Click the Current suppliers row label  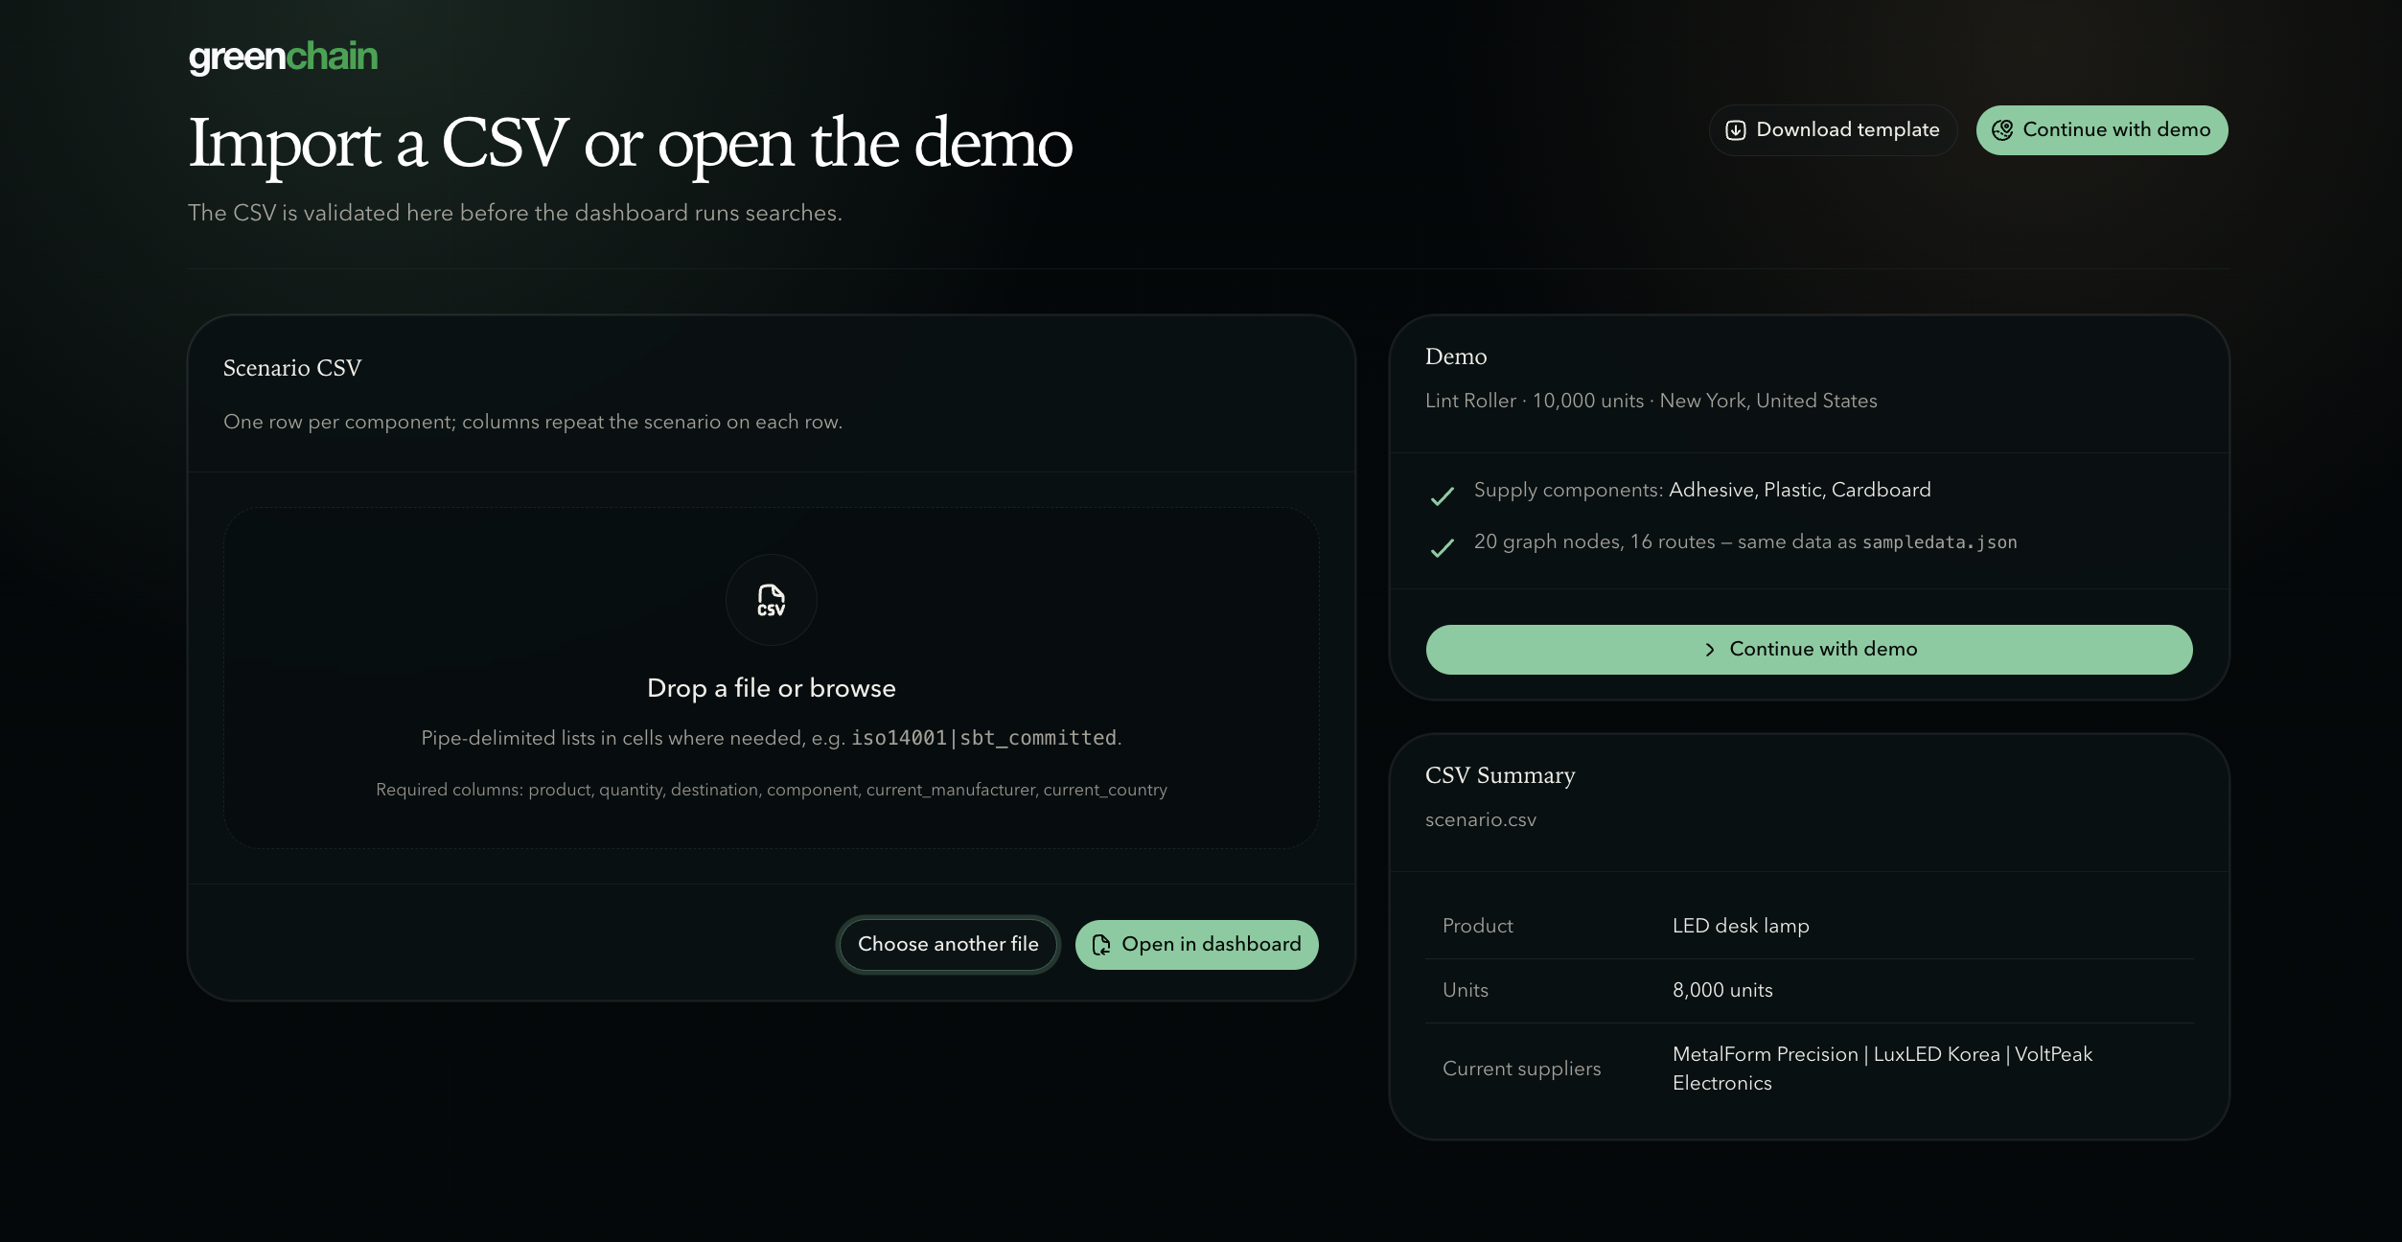coord(1521,1069)
